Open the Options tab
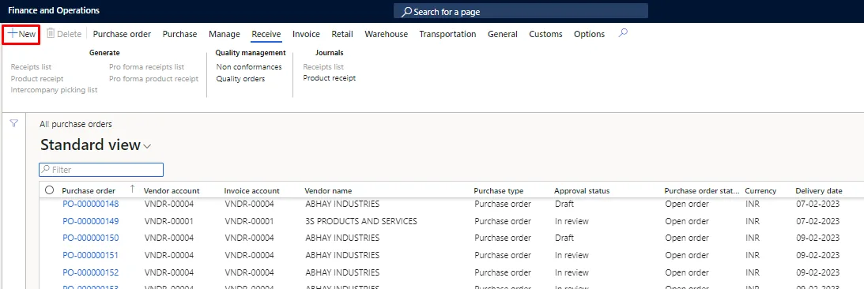Viewport: 864px width, 289px height. point(589,34)
